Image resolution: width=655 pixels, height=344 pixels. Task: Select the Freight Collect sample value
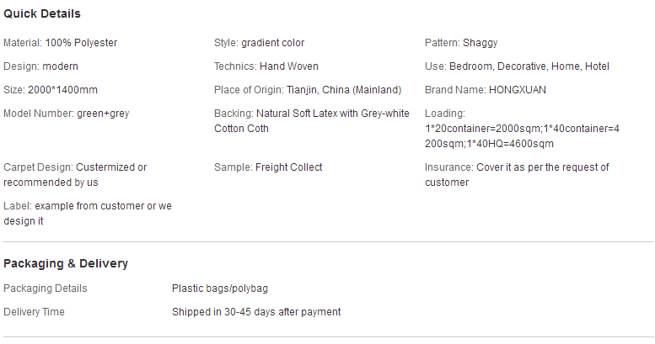click(x=288, y=167)
